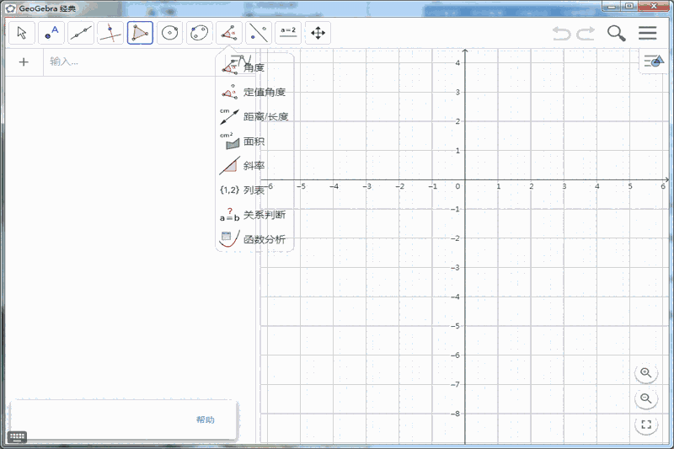674x449 pixels.
Task: Select the Point tool
Action: click(51, 33)
